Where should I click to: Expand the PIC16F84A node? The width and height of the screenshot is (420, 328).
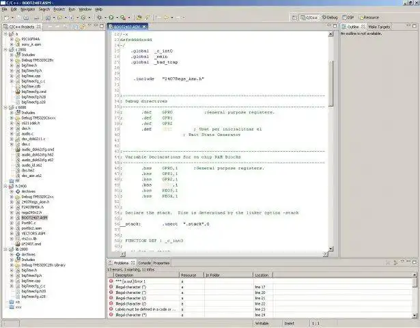point(12,39)
